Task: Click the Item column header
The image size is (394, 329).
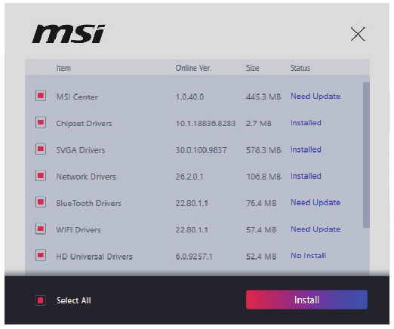Action: point(63,68)
